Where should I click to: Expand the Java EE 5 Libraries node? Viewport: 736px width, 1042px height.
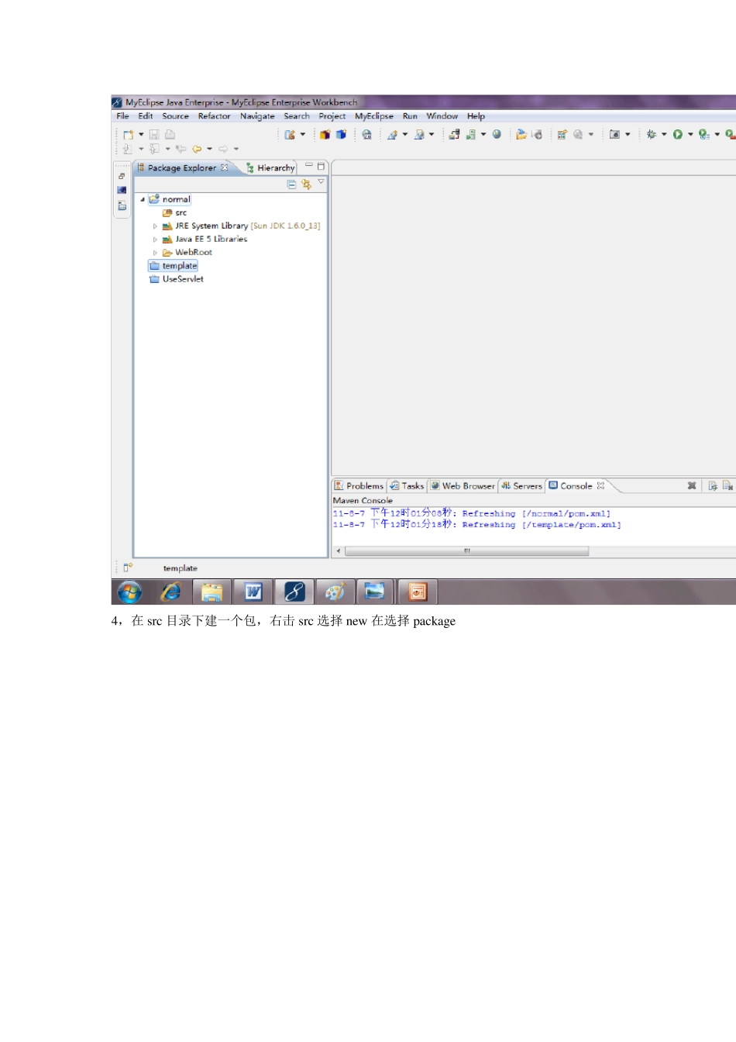(155, 240)
